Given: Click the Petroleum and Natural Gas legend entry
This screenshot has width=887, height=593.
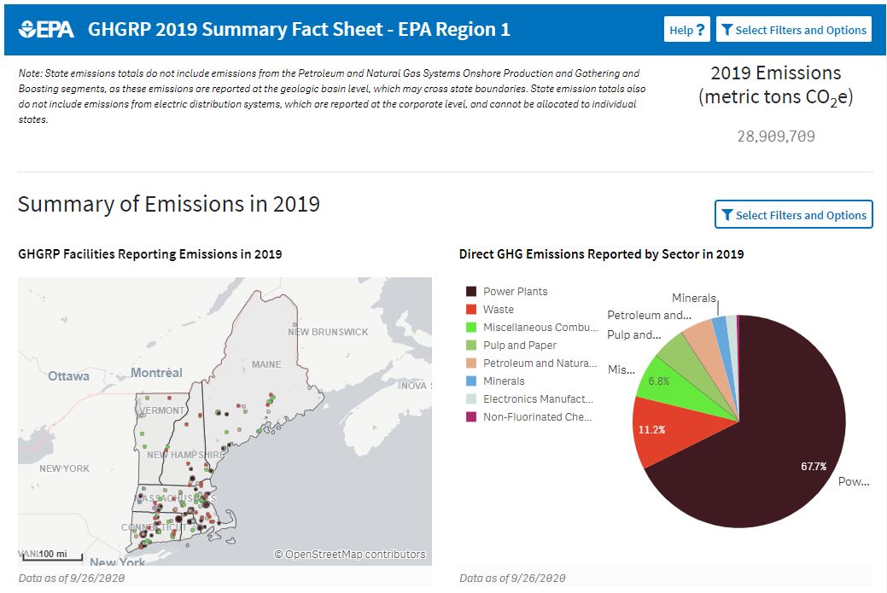Looking at the screenshot, I should click(540, 363).
